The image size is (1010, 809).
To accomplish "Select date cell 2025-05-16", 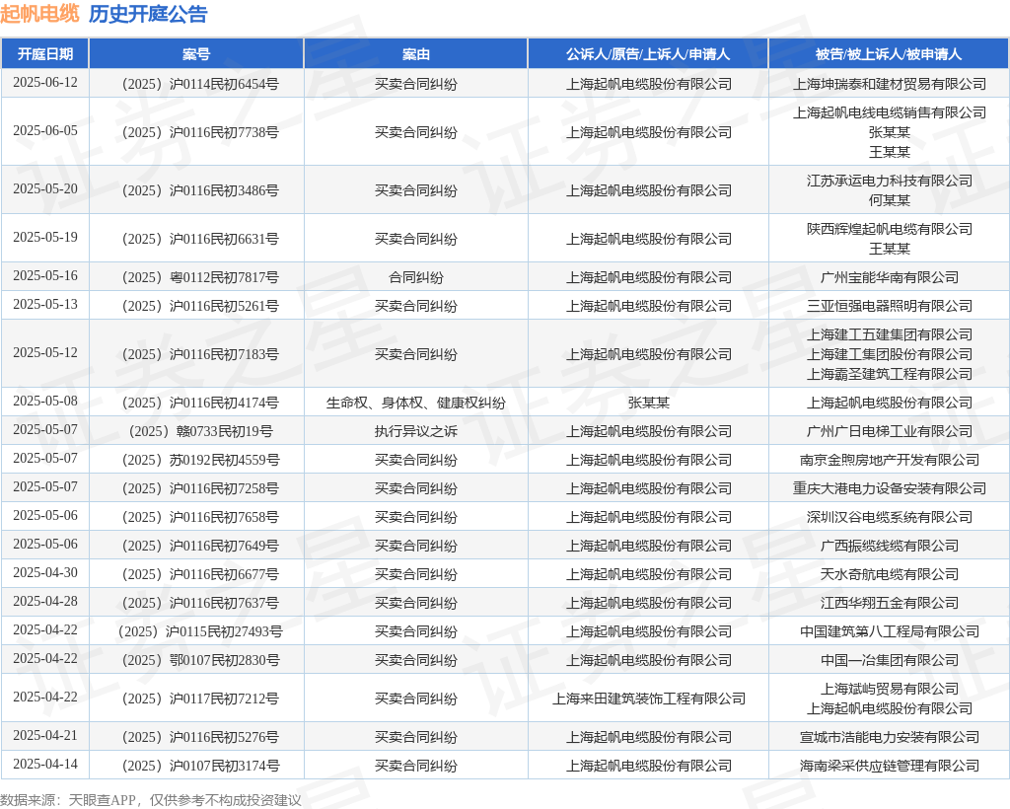I will [x=45, y=276].
